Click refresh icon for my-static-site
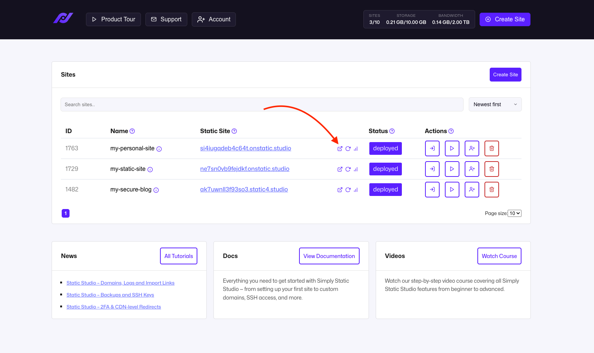The height and width of the screenshot is (353, 594). (348, 169)
